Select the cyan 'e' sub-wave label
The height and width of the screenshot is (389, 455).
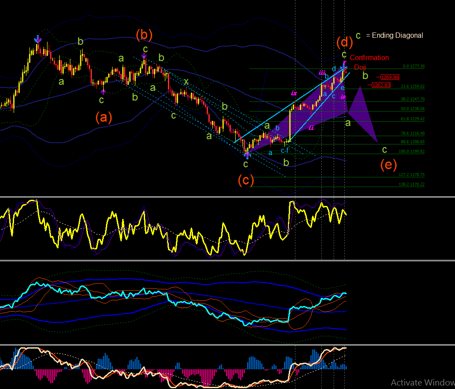[x=342, y=87]
